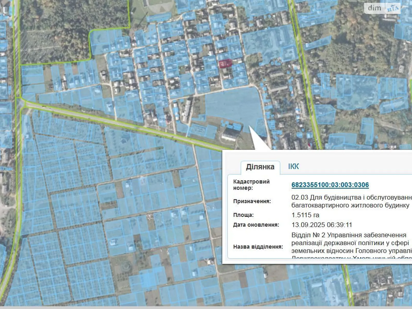Click the Призначення purpose description text
412x309 pixels.
coord(350,201)
